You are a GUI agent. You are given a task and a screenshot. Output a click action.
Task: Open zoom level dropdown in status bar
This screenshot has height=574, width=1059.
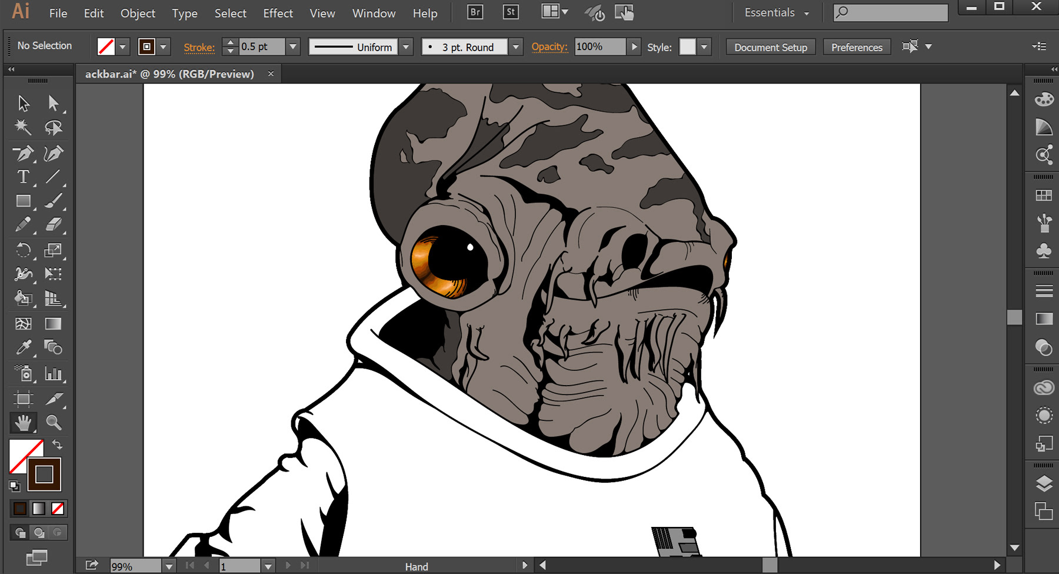[169, 566]
